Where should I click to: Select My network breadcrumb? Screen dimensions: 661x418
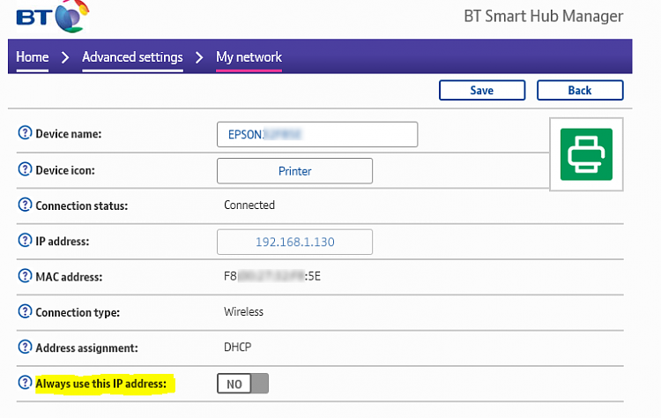click(x=249, y=57)
